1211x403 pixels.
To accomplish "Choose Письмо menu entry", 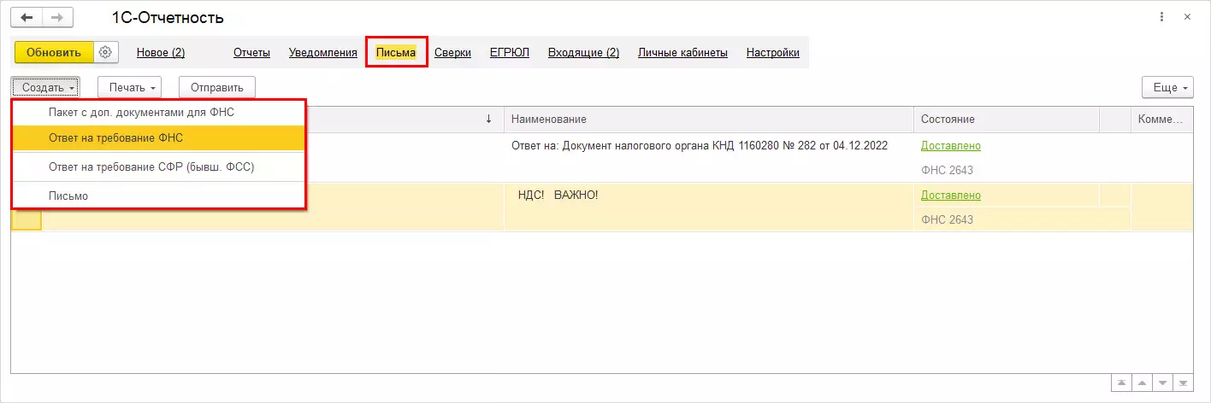I will pyautogui.click(x=159, y=196).
